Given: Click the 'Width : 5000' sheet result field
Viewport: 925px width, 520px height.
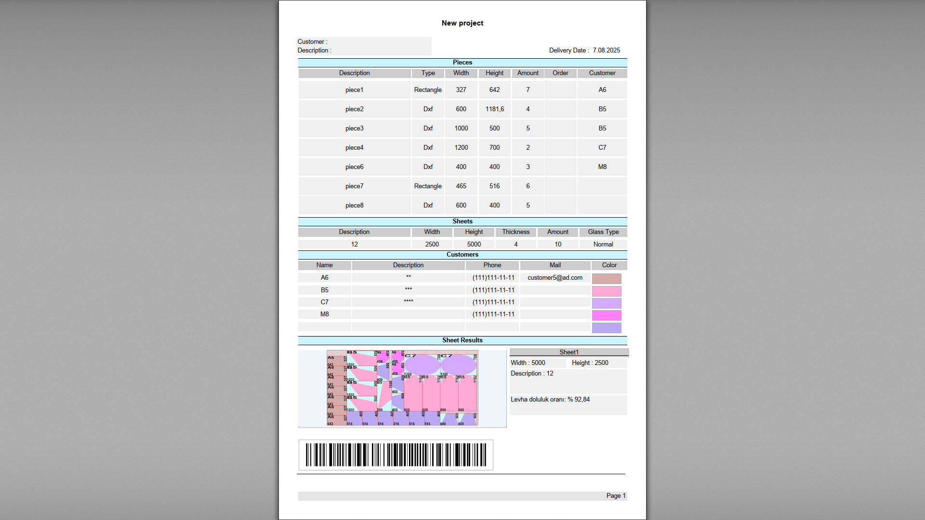Looking at the screenshot, I should click(538, 363).
